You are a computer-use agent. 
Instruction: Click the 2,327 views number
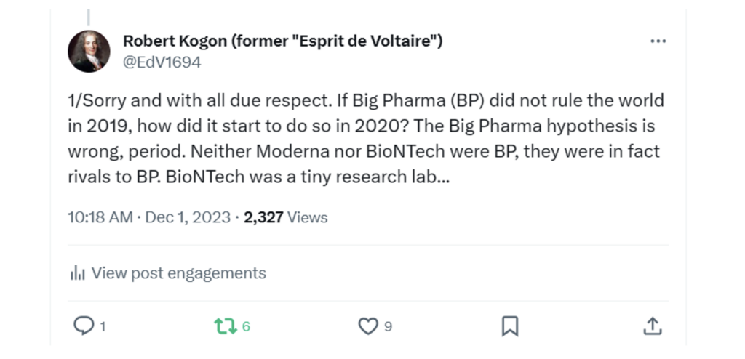[263, 217]
